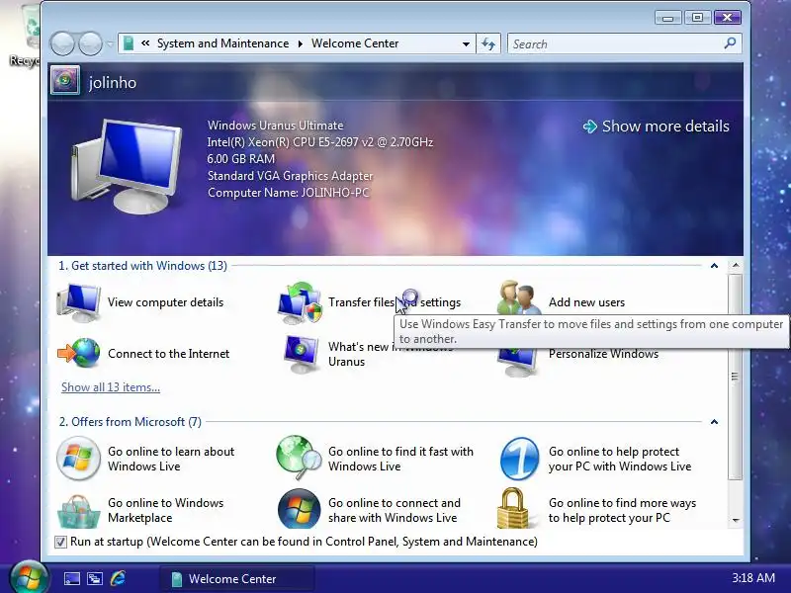Click the Personalize Windows monitor icon
791x593 pixels.
click(x=517, y=362)
